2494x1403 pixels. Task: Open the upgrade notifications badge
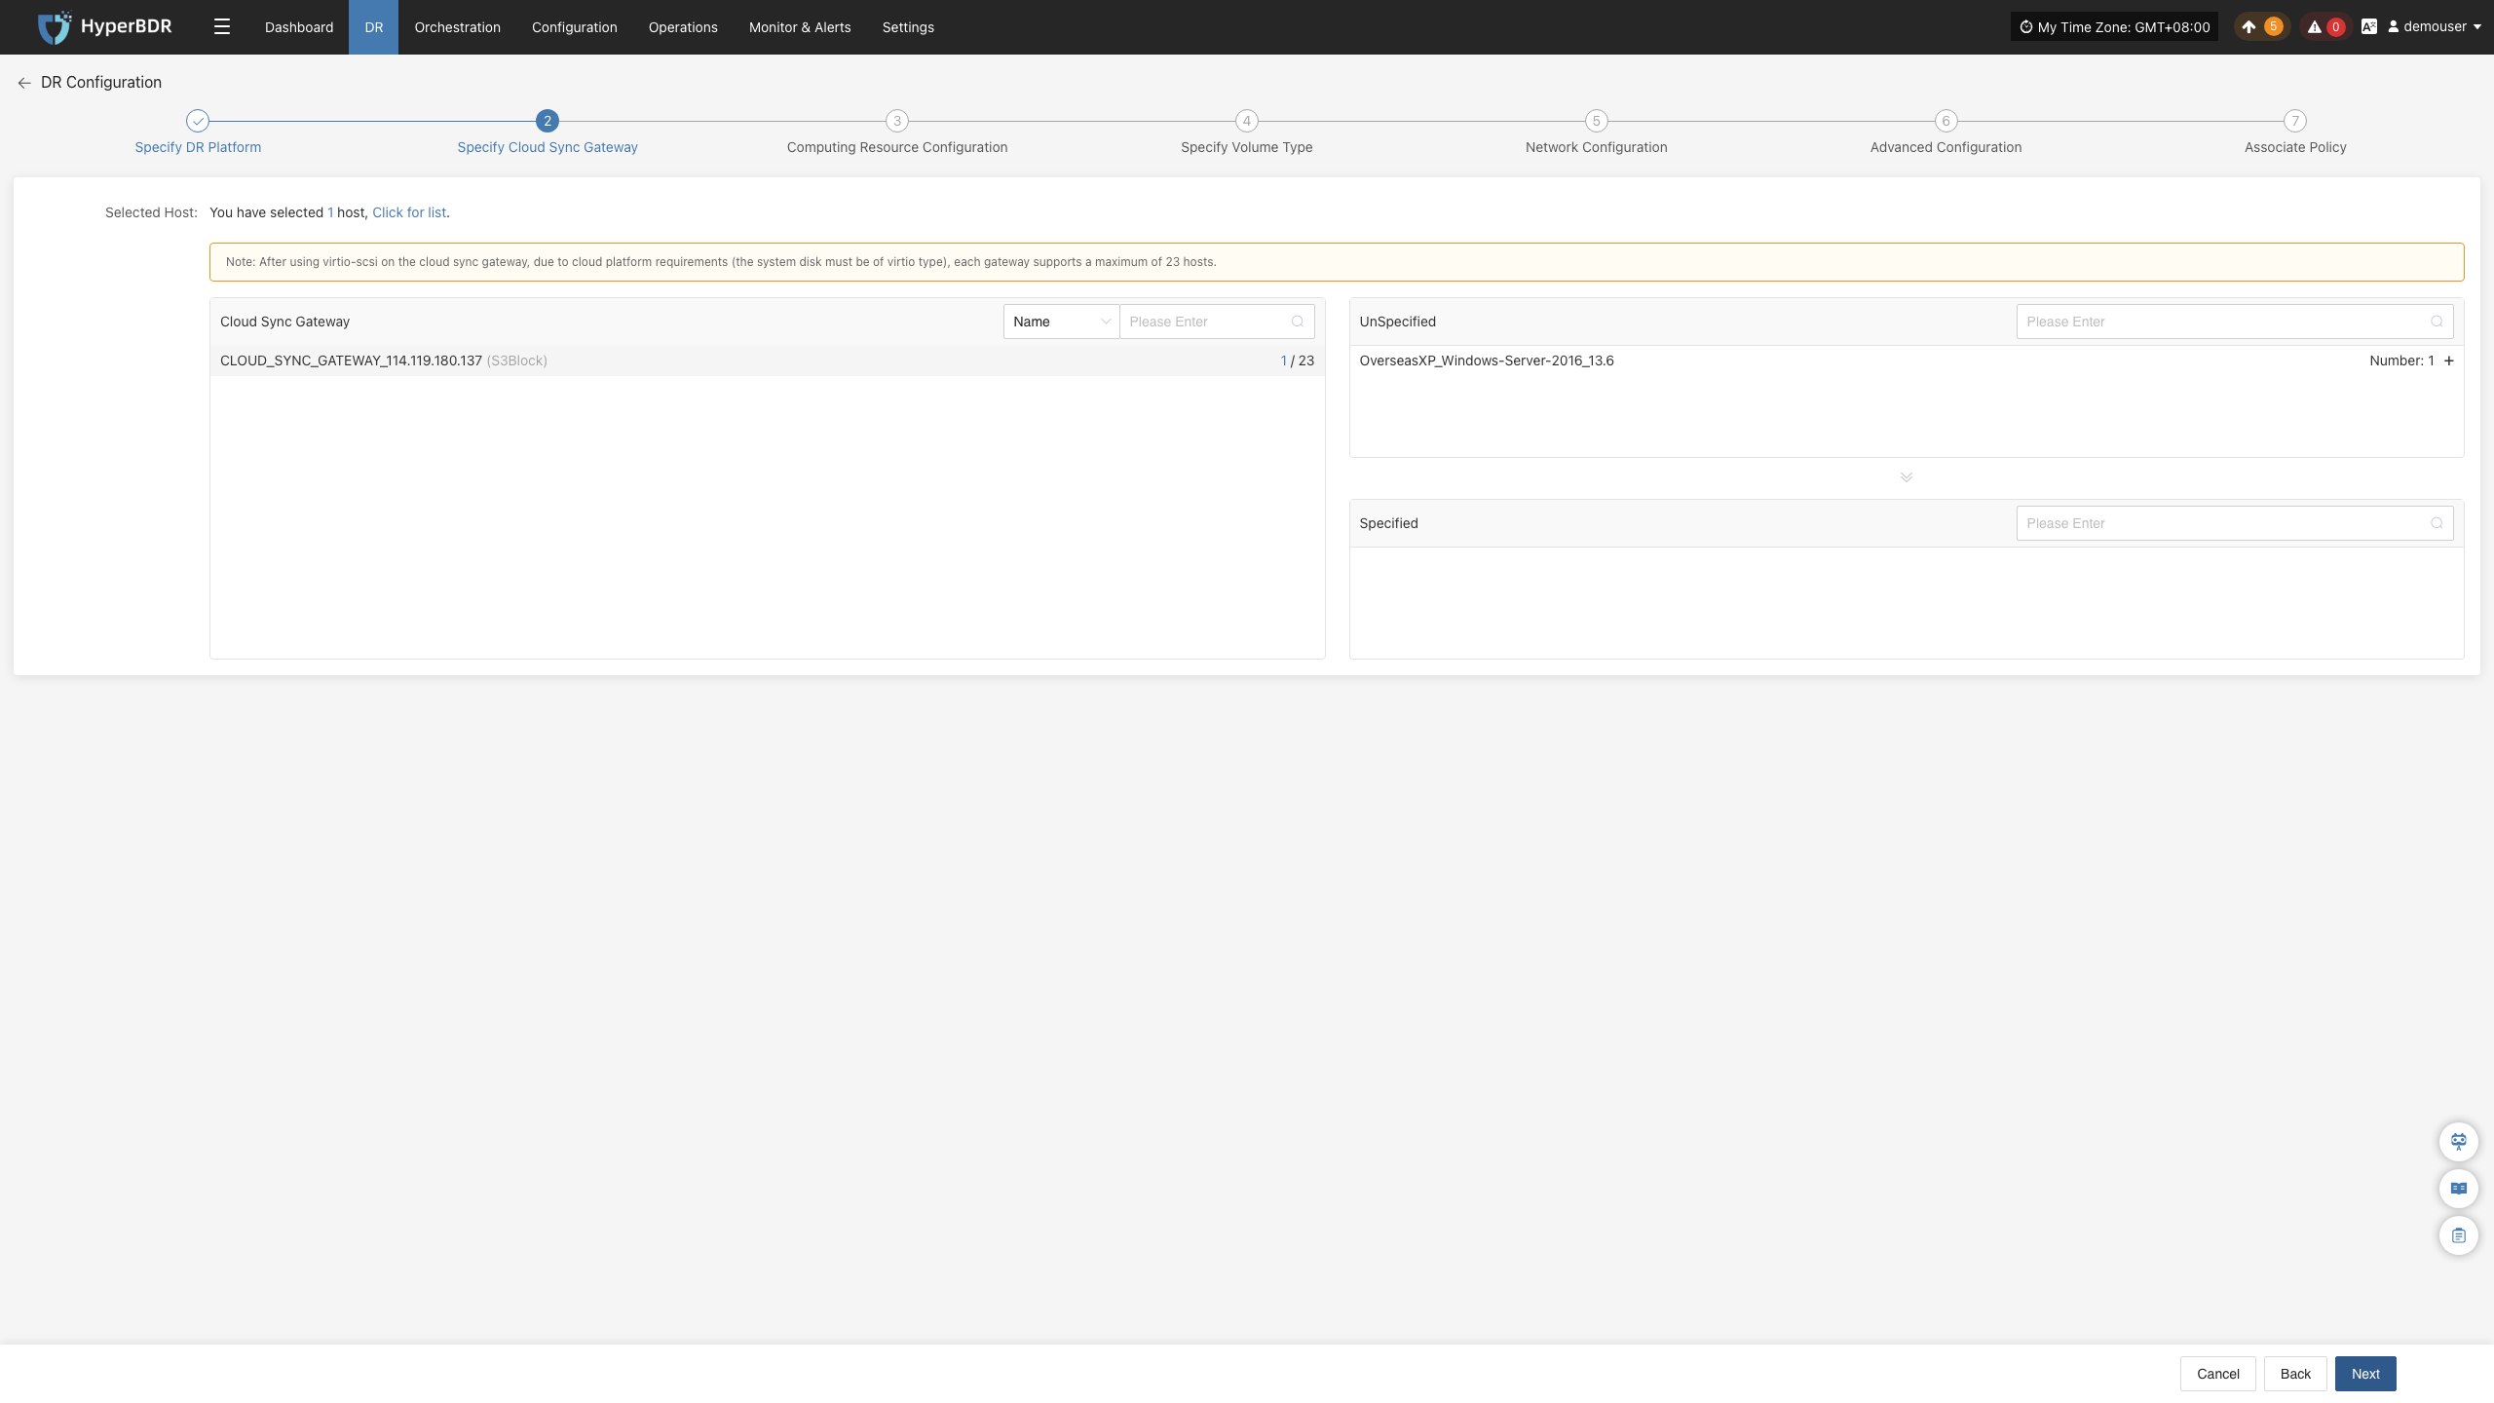pos(2260,27)
